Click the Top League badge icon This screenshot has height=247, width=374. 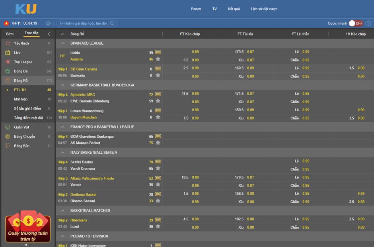pos(8,62)
